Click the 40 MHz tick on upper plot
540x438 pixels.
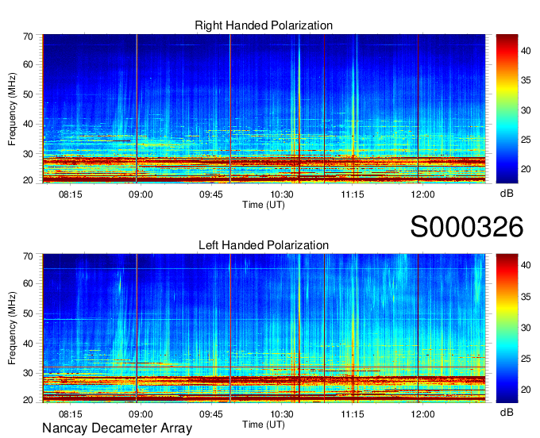(28, 124)
